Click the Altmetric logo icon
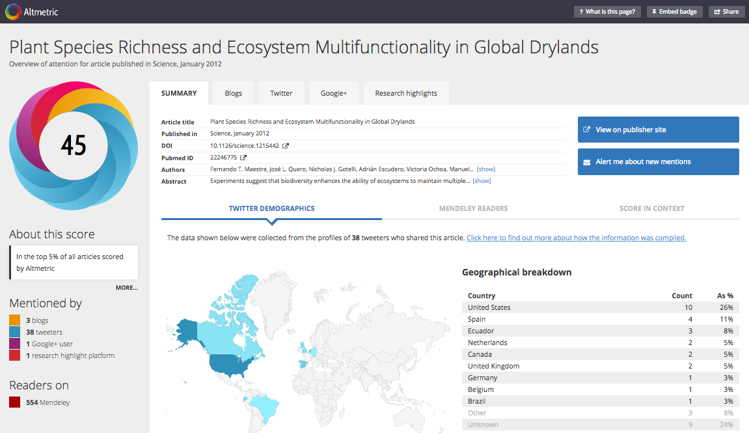The width and height of the screenshot is (749, 433). (x=12, y=11)
